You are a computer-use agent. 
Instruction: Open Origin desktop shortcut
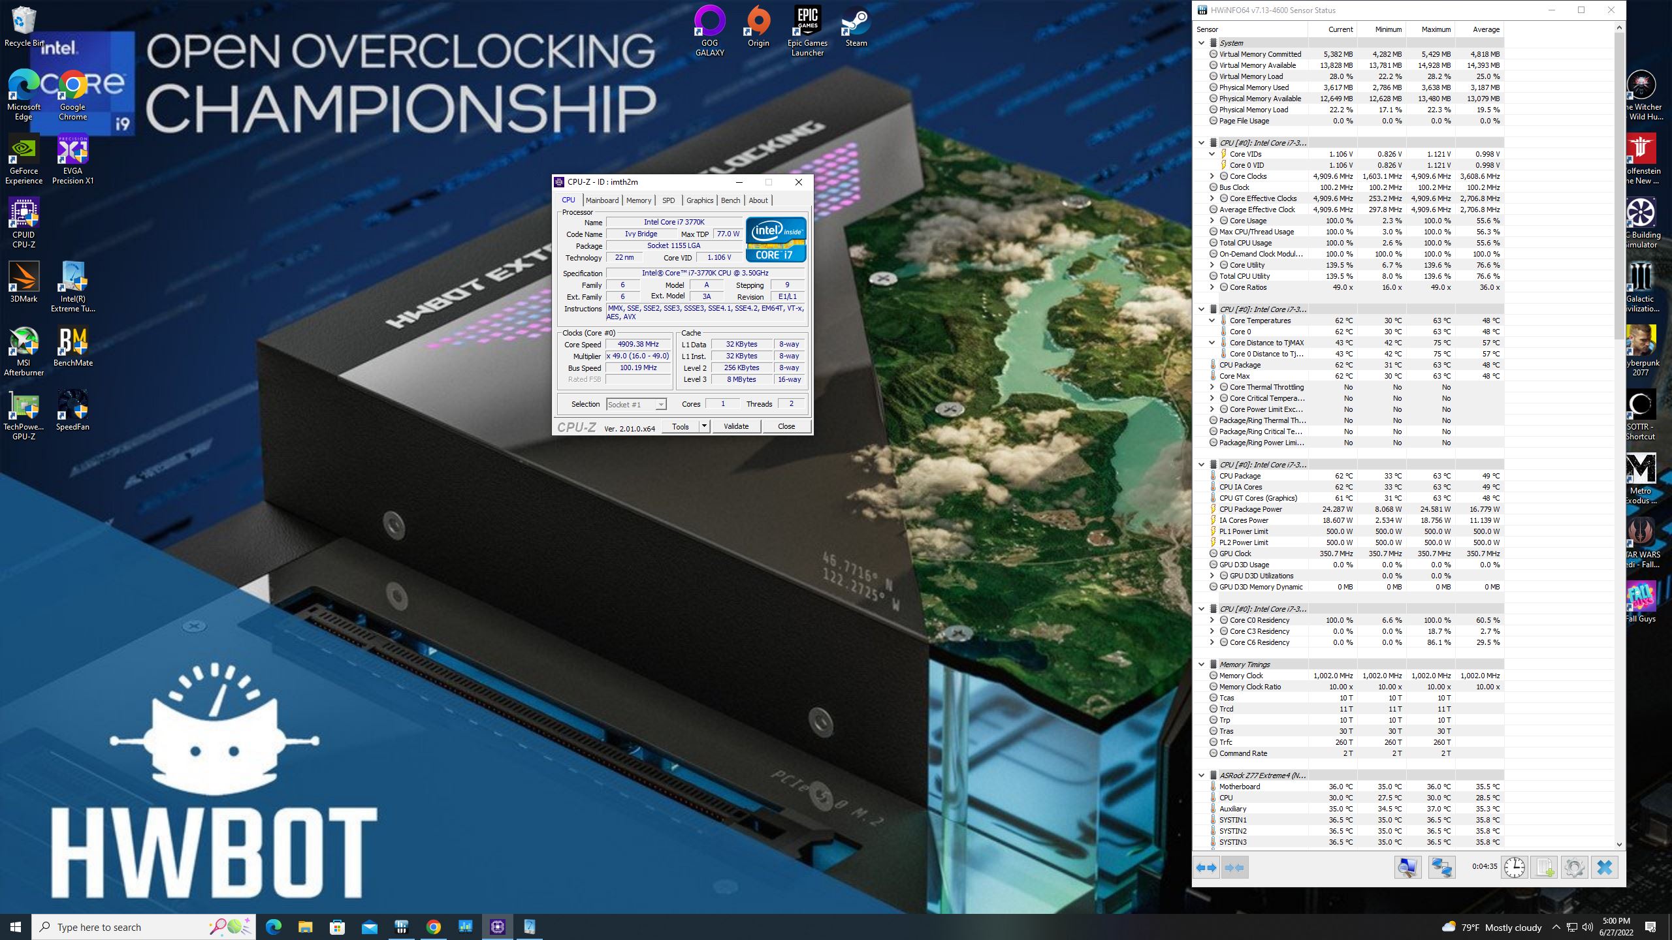758,26
